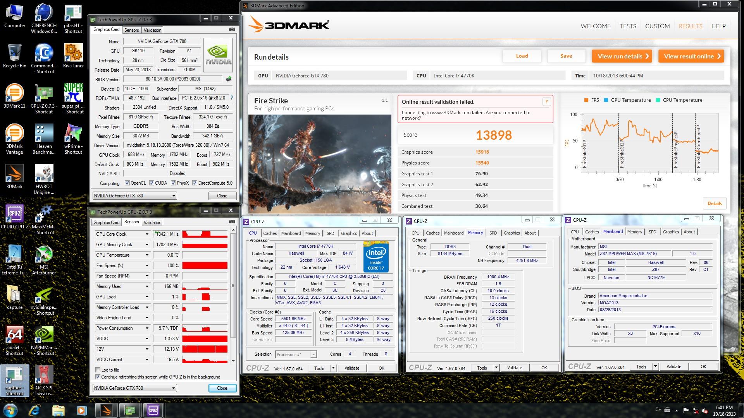The image size is (744, 418).
Task: Open the TESTS section in 3DMark
Action: tap(628, 26)
